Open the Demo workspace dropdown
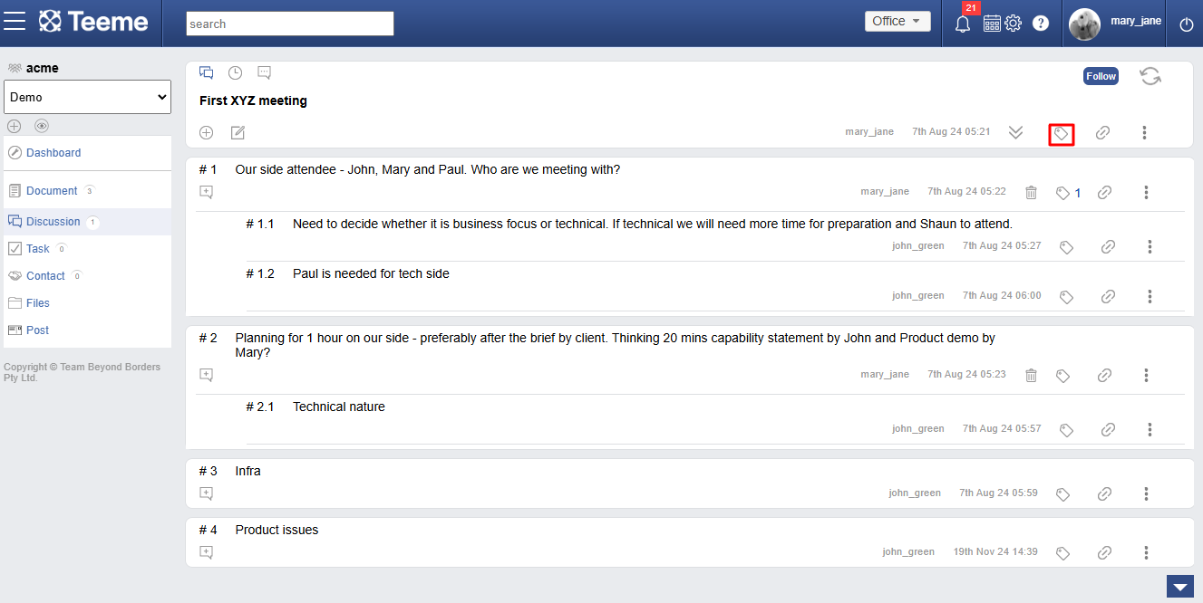1203x603 pixels. coord(88,97)
